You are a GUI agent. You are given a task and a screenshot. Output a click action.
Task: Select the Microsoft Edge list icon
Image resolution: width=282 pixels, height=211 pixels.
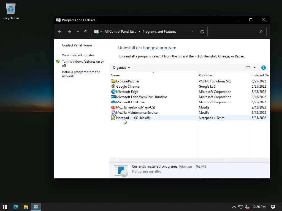point(113,91)
